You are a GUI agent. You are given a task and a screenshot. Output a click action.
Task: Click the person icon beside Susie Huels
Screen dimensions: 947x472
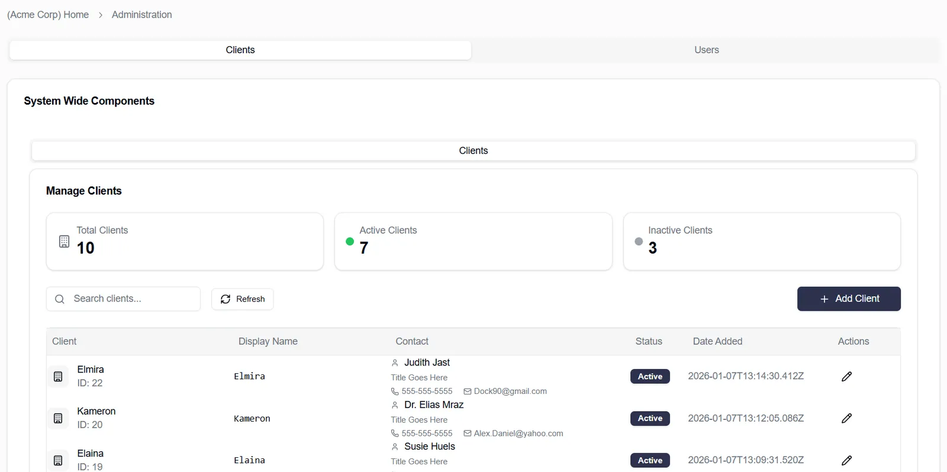click(395, 447)
